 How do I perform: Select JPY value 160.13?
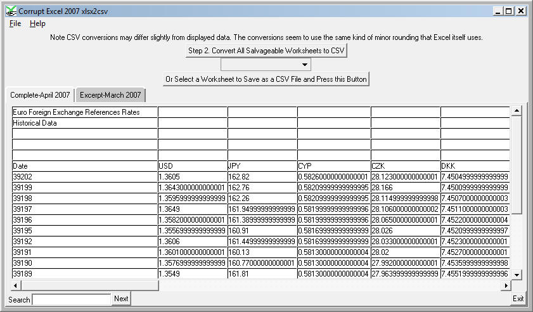262,252
